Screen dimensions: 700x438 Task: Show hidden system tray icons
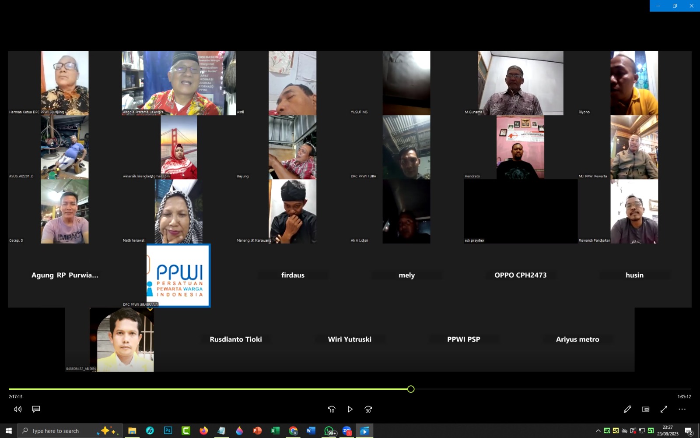[x=598, y=431]
